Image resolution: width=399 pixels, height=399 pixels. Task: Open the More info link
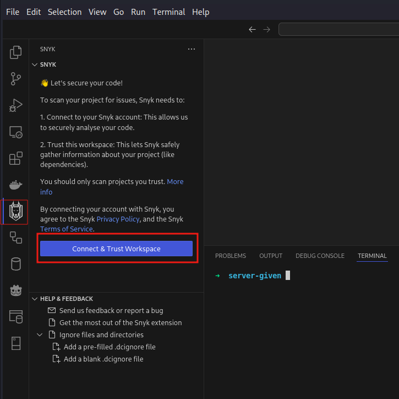tap(175, 182)
